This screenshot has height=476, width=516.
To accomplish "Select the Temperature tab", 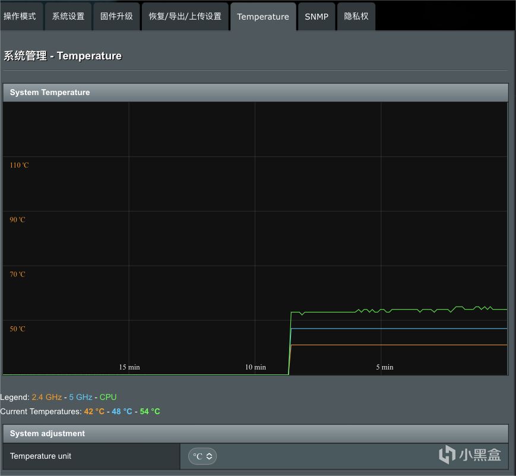I will click(263, 17).
